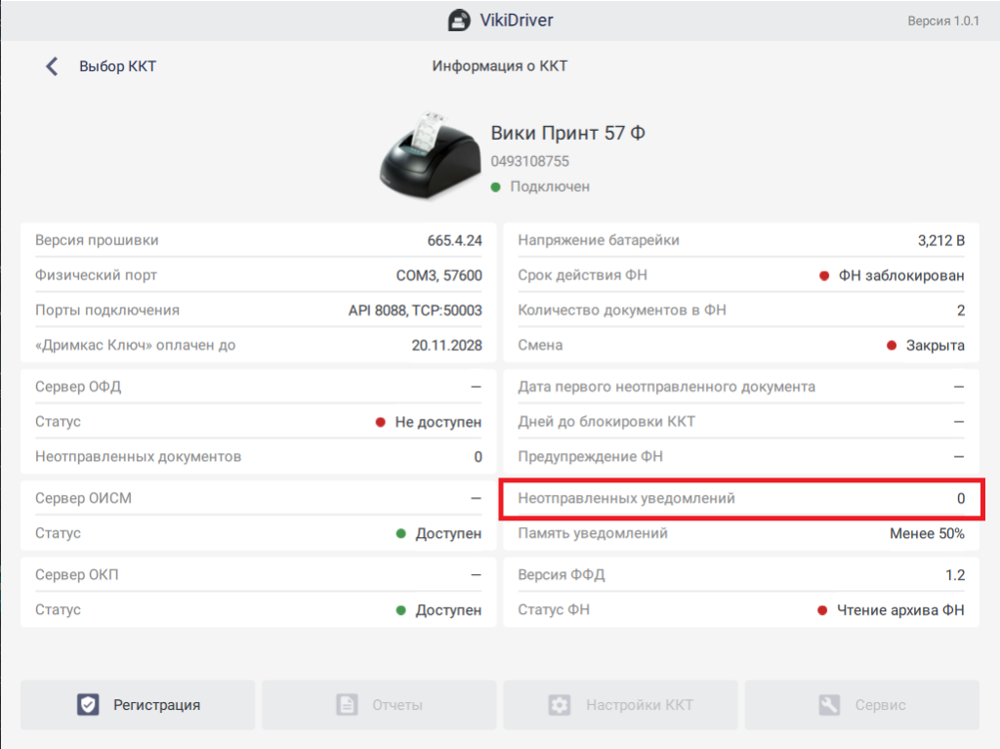Click the Сервер ОФД row
This screenshot has width=1000, height=749.
[x=258, y=387]
